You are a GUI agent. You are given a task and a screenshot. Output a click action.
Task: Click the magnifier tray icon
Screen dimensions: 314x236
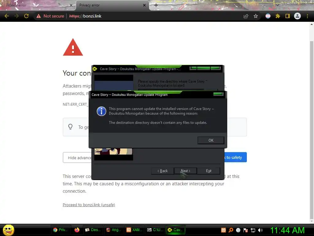tap(231, 230)
